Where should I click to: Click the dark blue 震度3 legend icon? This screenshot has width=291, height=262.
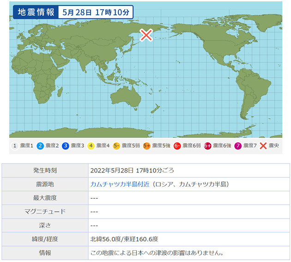(x=66, y=146)
